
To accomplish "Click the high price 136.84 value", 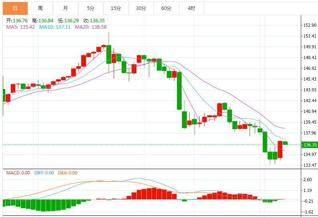I will (x=46, y=21).
